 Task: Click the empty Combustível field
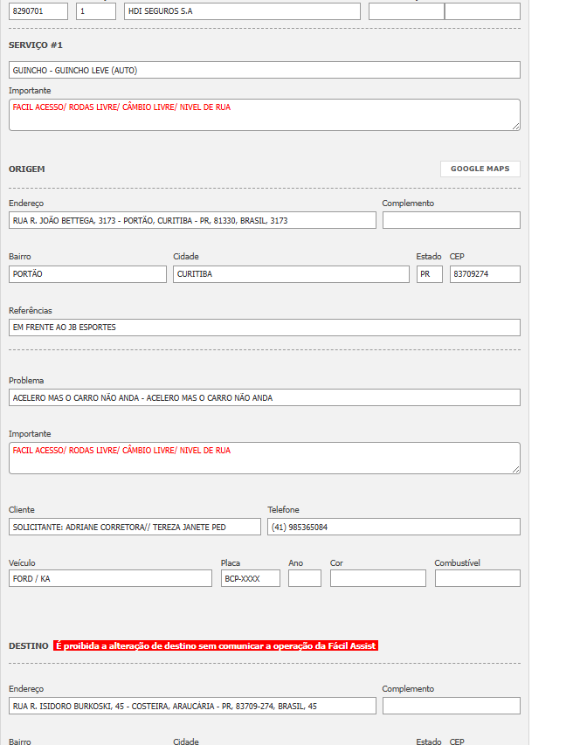[477, 578]
